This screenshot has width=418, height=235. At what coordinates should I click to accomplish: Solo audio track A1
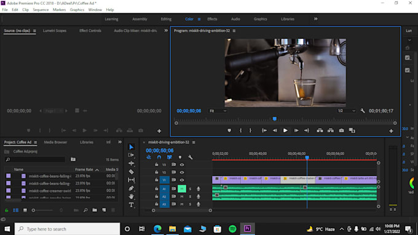pyautogui.click(x=190, y=189)
